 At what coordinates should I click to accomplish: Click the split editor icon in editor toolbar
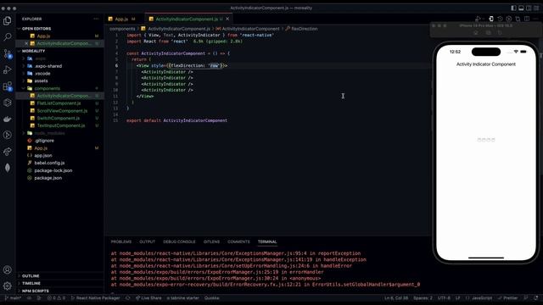tap(527, 19)
